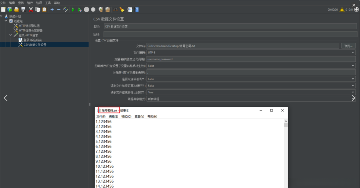Screen dimensions: 360x188
Task: Open the 运行 menu
Action: pos(30,3)
